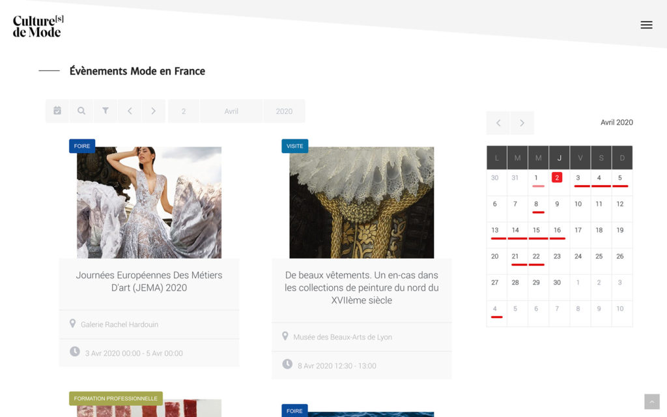Open the year field showing 2020
Viewport: 667px width, 417px height.
(284, 111)
